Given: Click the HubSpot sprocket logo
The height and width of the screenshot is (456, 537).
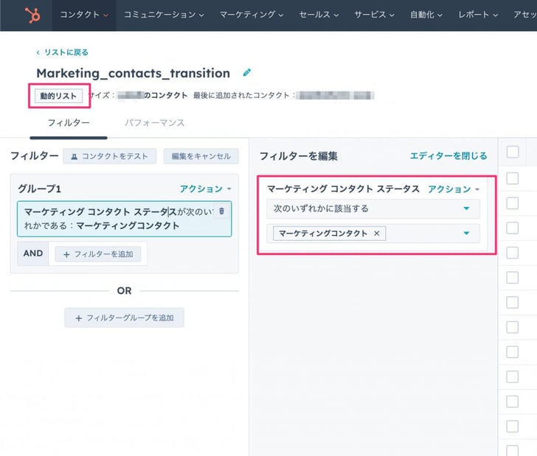Looking at the screenshot, I should tap(32, 15).
